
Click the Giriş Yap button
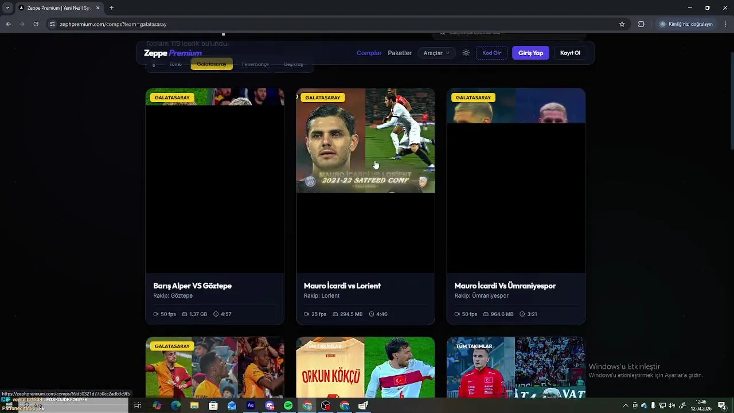click(530, 53)
